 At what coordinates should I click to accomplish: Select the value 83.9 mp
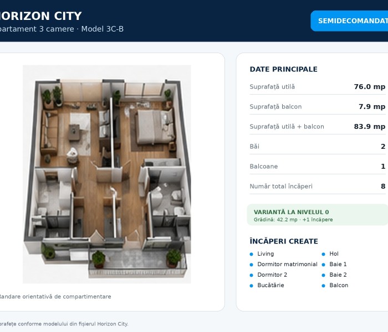[x=370, y=127]
